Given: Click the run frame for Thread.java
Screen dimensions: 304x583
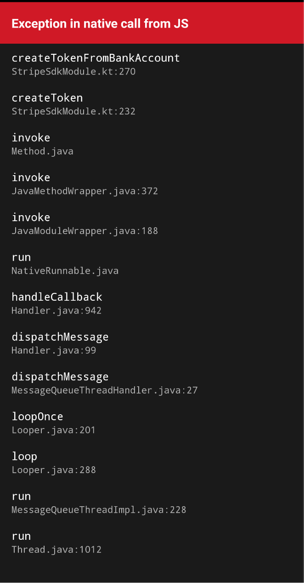Looking at the screenshot, I should click(21, 536).
